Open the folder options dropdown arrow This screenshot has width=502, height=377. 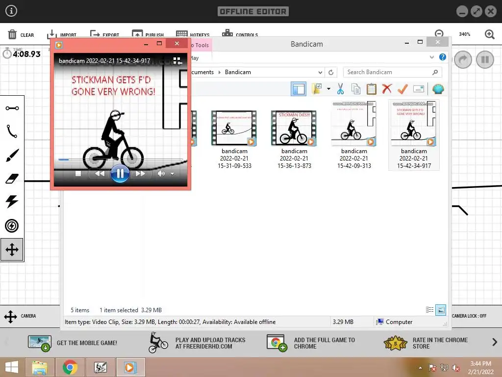(x=328, y=89)
